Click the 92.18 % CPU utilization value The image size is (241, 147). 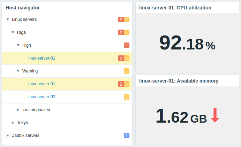tap(187, 43)
